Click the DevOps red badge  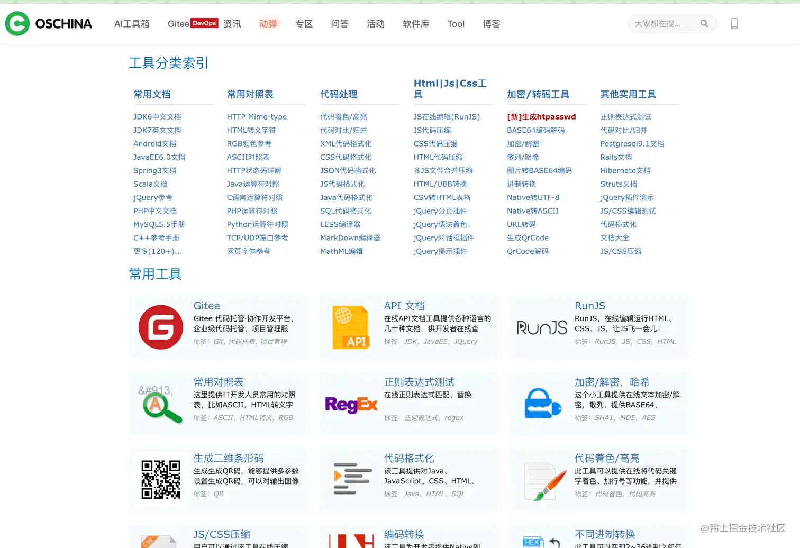pyautogui.click(x=204, y=23)
